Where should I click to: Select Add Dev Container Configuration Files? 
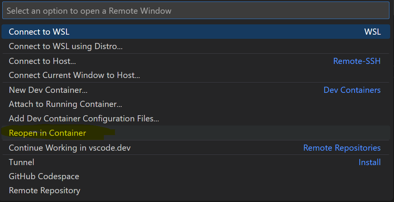point(196,118)
